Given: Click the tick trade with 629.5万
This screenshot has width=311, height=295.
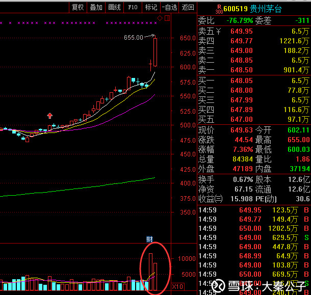Looking at the screenshot, I should pos(254,237).
